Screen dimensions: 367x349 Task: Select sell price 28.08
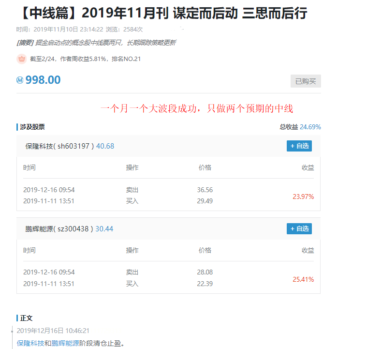click(205, 272)
